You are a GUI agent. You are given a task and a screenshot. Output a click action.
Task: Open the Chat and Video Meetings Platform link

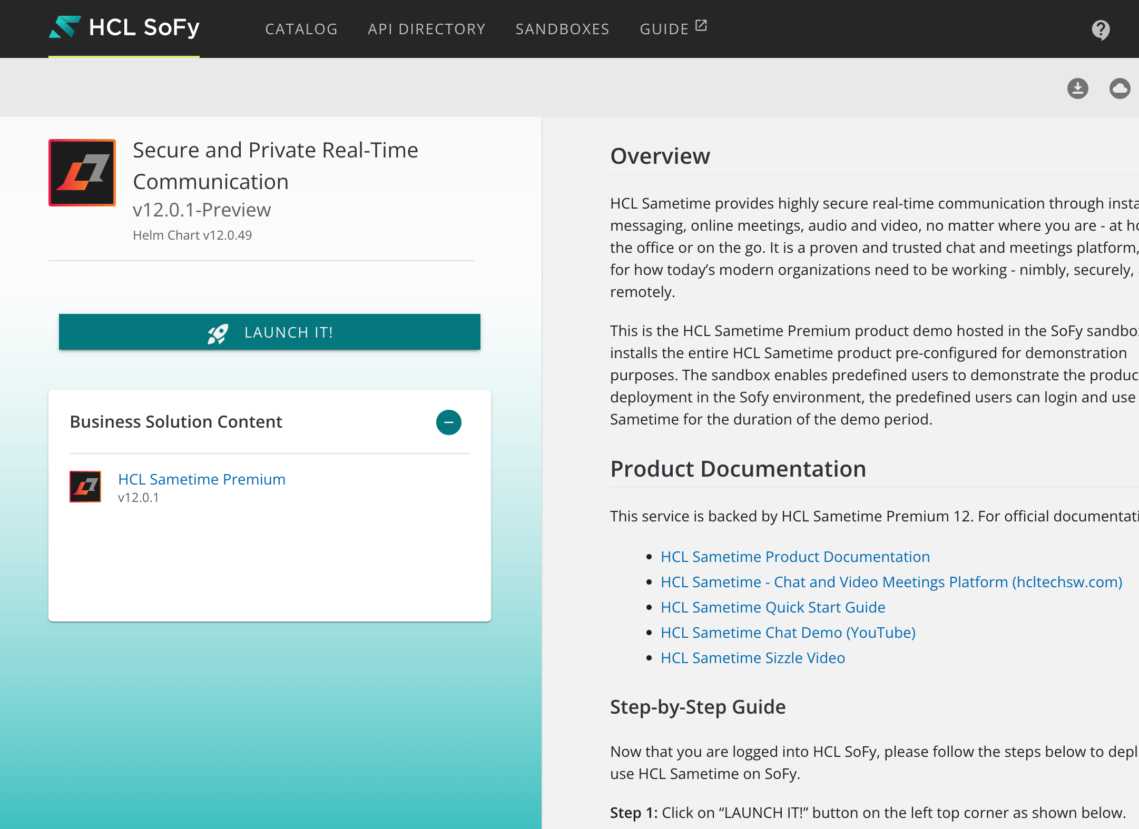(891, 582)
